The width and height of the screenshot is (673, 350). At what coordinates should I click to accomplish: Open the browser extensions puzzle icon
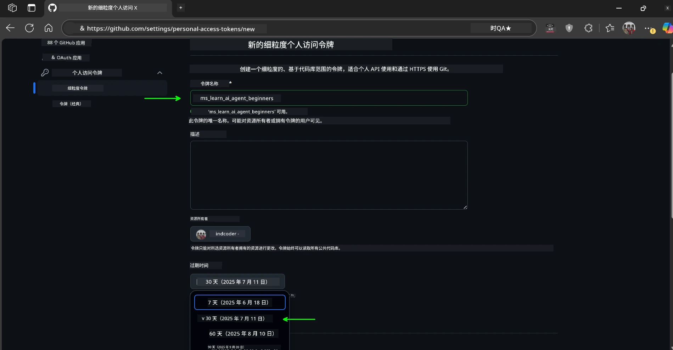[x=588, y=28]
